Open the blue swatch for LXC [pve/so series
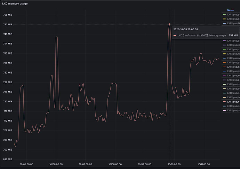 (x=224, y=58)
